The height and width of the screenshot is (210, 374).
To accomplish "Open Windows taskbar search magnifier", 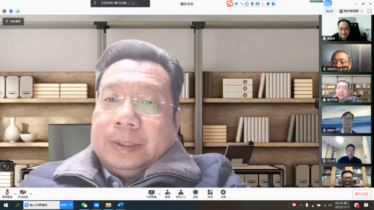I will 17,205.
